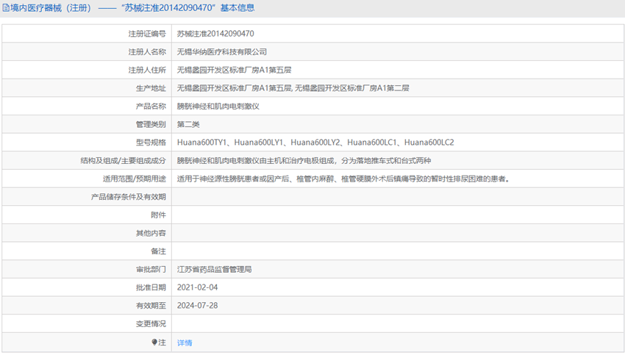
Task: Click the 适用范围/预期用途 label
Action: pyautogui.click(x=135, y=179)
